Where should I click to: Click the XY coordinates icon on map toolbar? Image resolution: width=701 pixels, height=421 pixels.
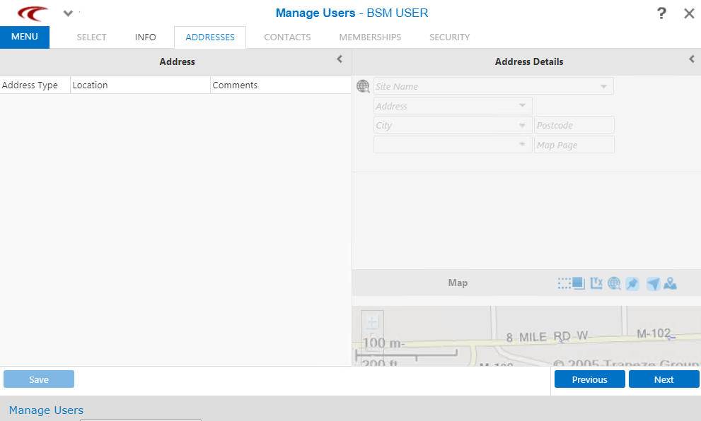pos(596,283)
